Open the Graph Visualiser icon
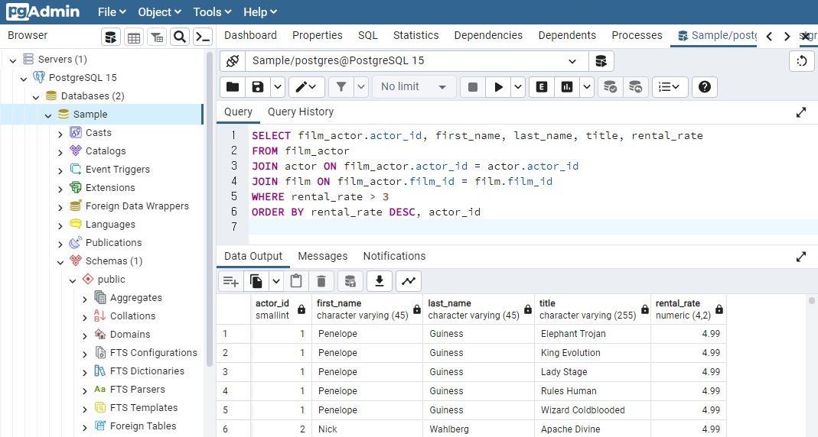This screenshot has height=437, width=818. 409,282
